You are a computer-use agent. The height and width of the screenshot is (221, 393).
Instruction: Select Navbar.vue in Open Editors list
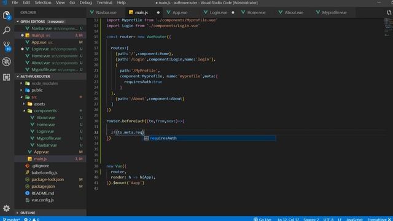50,28
